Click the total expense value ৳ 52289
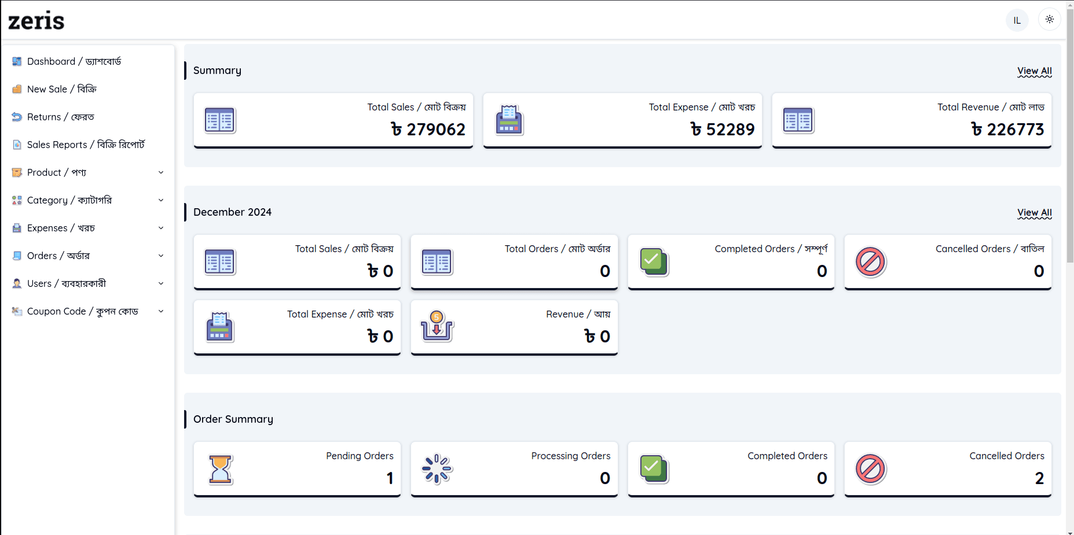The width and height of the screenshot is (1074, 535). pos(723,129)
